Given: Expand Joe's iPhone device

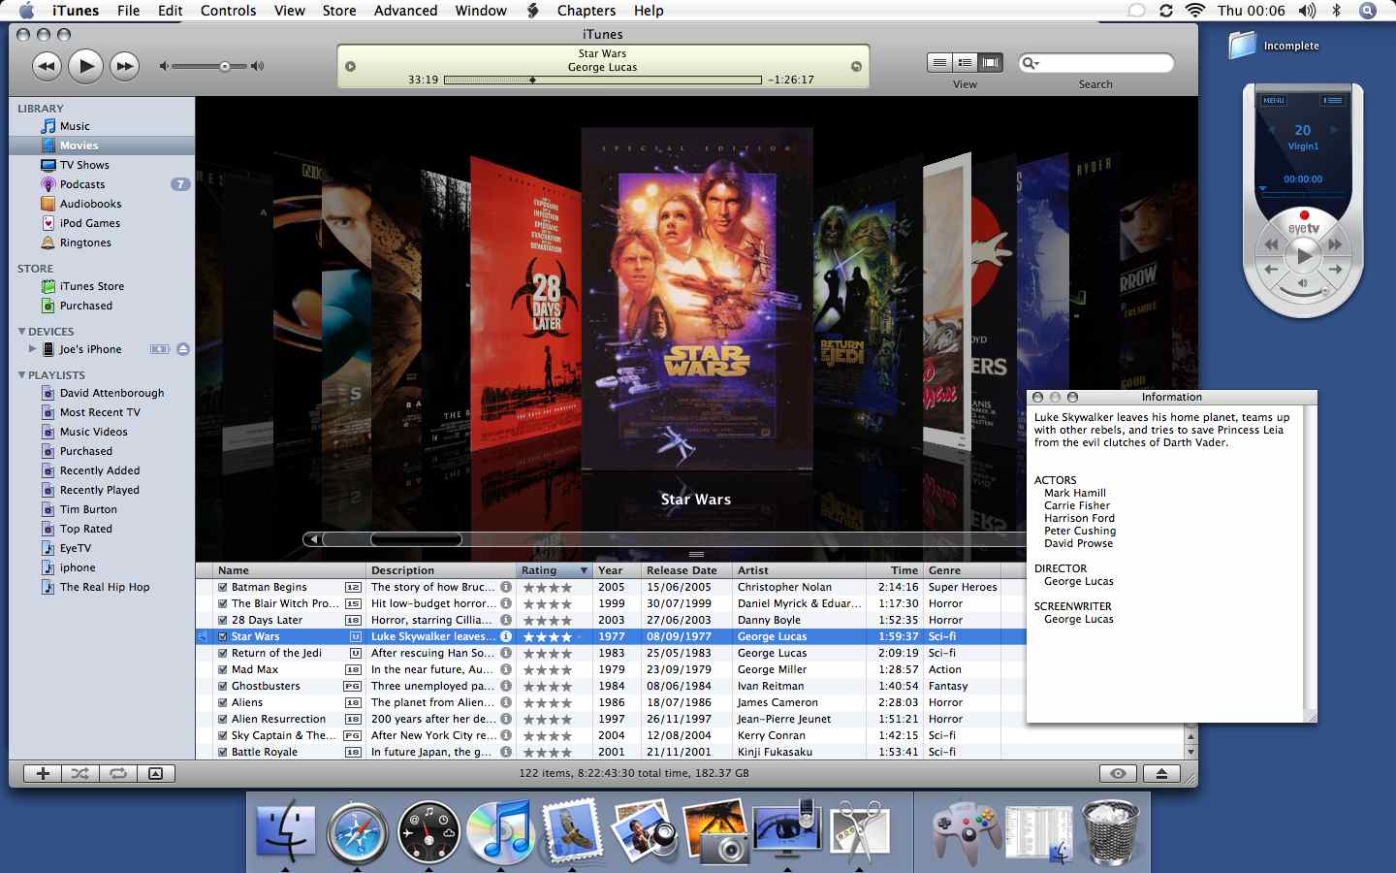Looking at the screenshot, I should pyautogui.click(x=32, y=349).
